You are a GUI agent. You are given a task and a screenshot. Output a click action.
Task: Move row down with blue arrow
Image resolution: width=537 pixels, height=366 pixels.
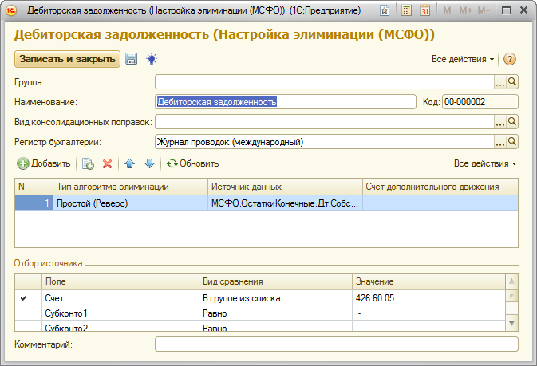pos(148,163)
